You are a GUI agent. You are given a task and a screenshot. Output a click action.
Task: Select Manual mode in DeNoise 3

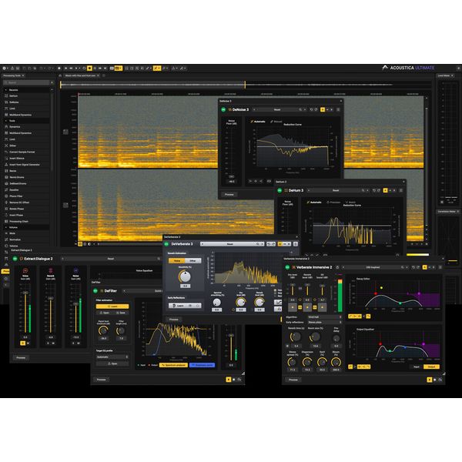pyautogui.click(x=276, y=122)
